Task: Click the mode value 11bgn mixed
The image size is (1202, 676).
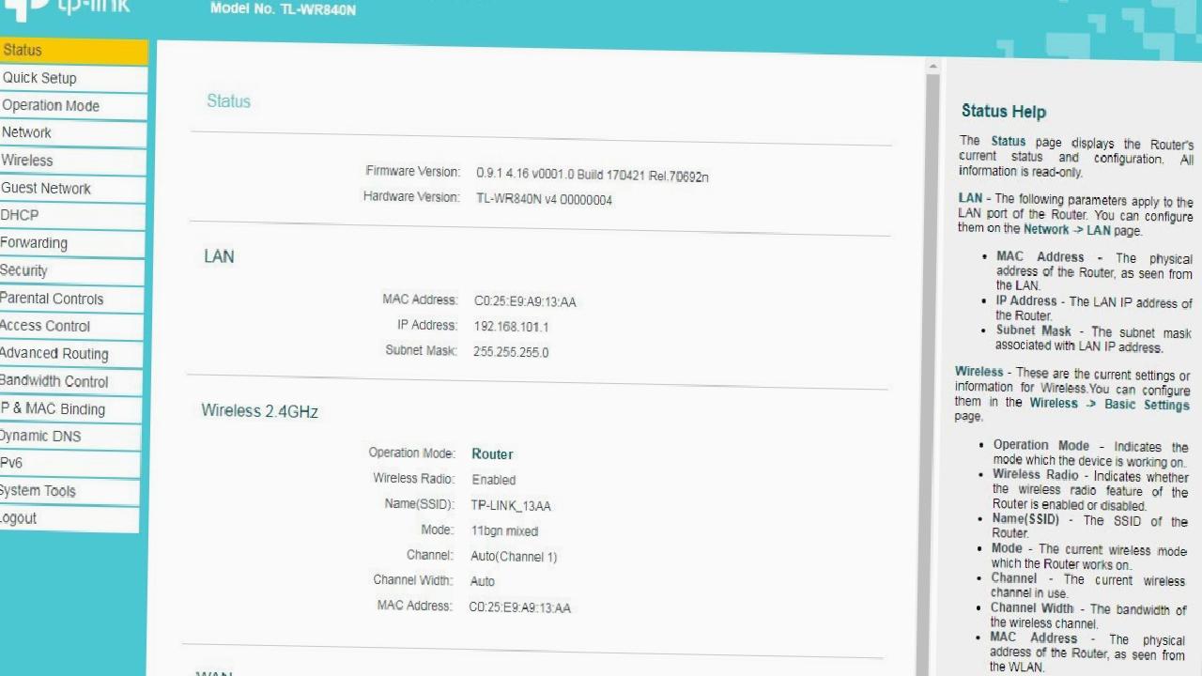Action: pyautogui.click(x=504, y=531)
